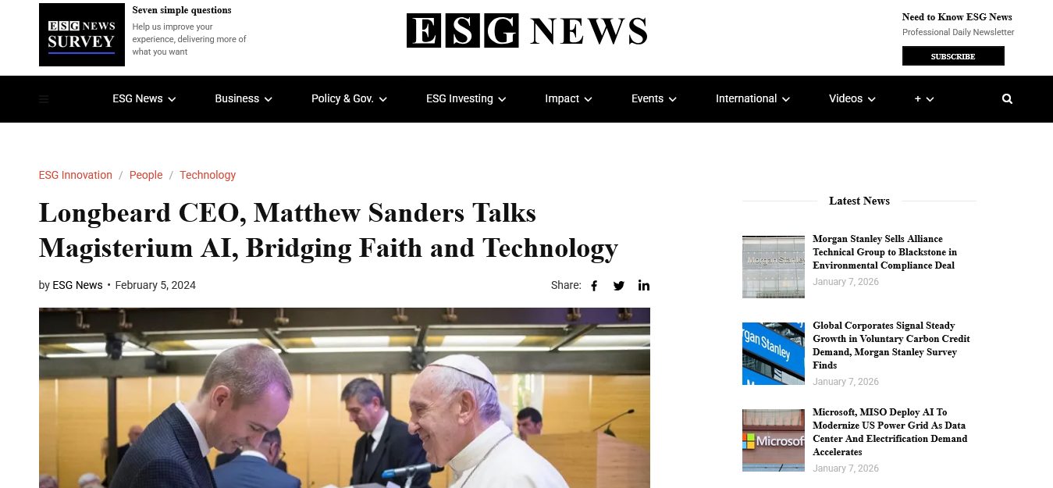Expand the ESG News dropdown menu

144,99
